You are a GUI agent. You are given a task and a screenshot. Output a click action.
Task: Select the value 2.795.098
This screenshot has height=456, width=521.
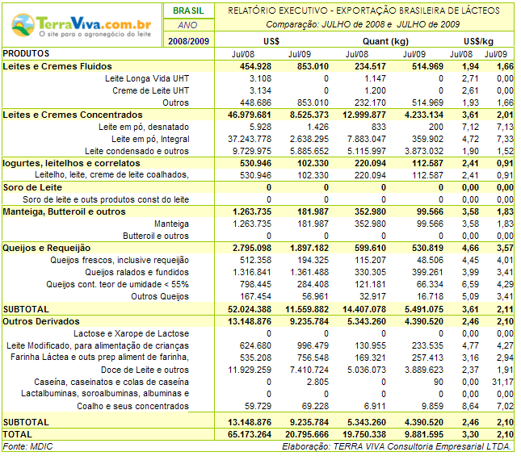point(252,248)
